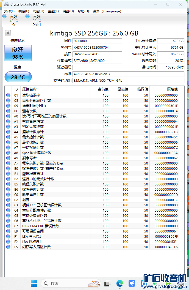Click the 标准 field ACS-2 | ACS-2 Revision 3
The width and height of the screenshot is (189, 290).
click(129, 74)
